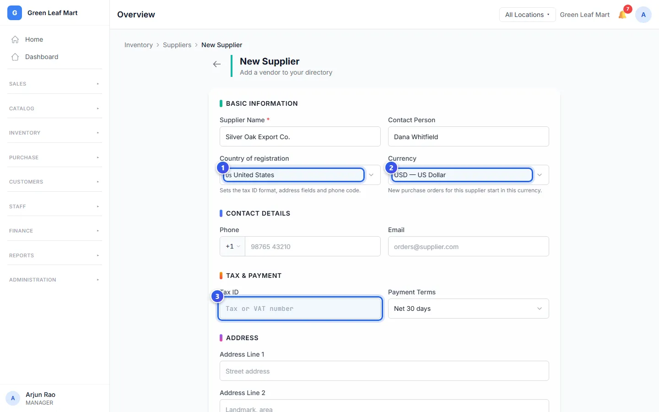
Task: Click the Tax ID input
Action: click(300, 309)
